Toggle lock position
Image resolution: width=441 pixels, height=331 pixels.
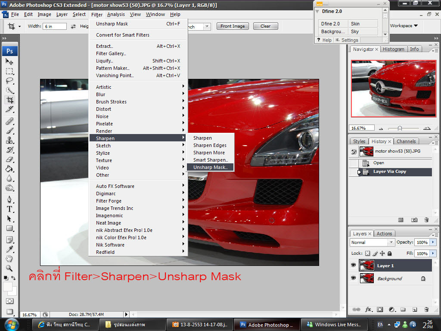pyautogui.click(x=382, y=253)
